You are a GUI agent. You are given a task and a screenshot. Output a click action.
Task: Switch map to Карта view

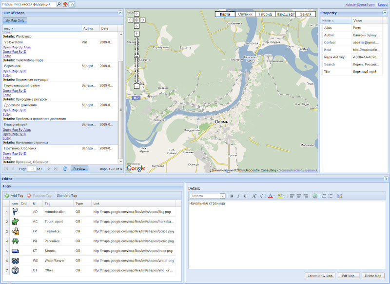(225, 14)
